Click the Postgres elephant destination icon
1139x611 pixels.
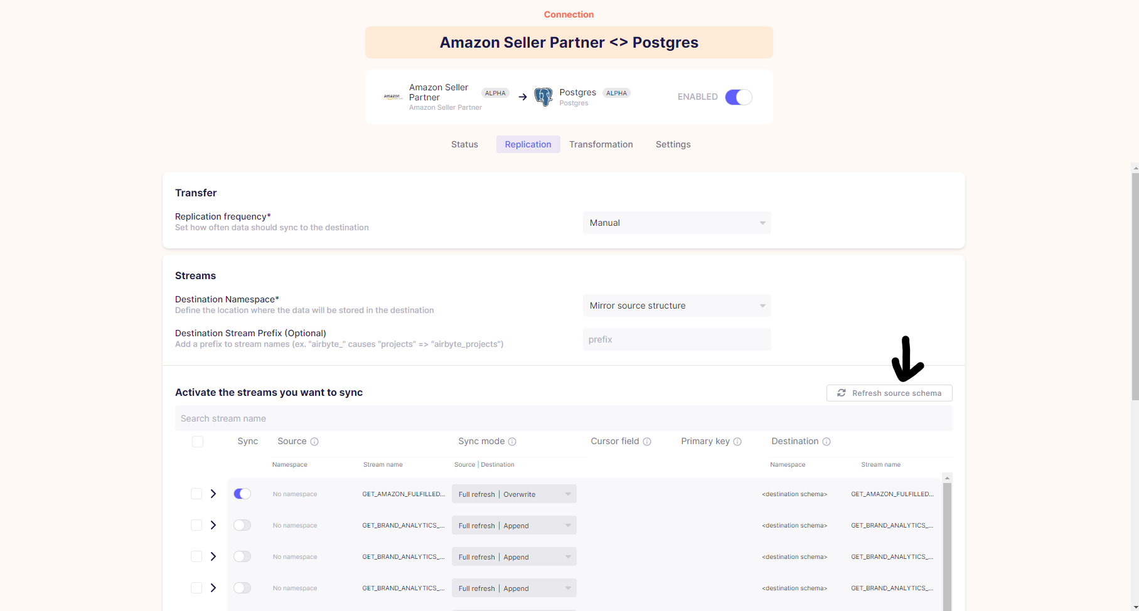[x=543, y=97]
